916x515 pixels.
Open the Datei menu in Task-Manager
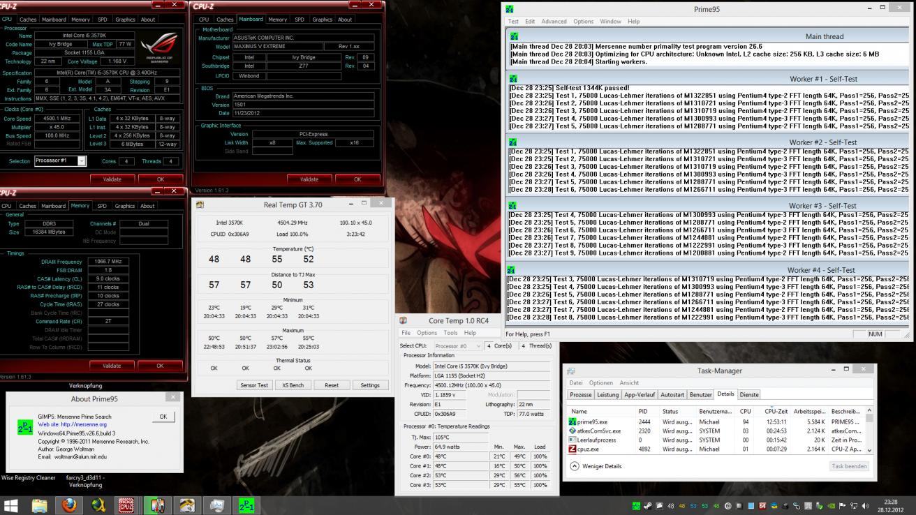tap(576, 383)
